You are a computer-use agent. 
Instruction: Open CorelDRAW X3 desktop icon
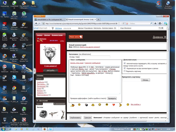pyautogui.click(x=14, y=5)
